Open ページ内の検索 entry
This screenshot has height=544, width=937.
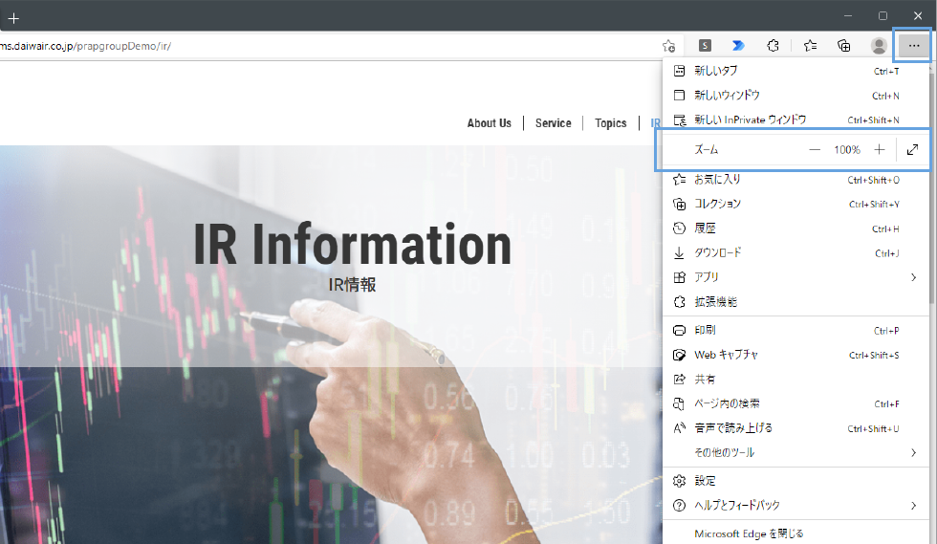coord(795,403)
